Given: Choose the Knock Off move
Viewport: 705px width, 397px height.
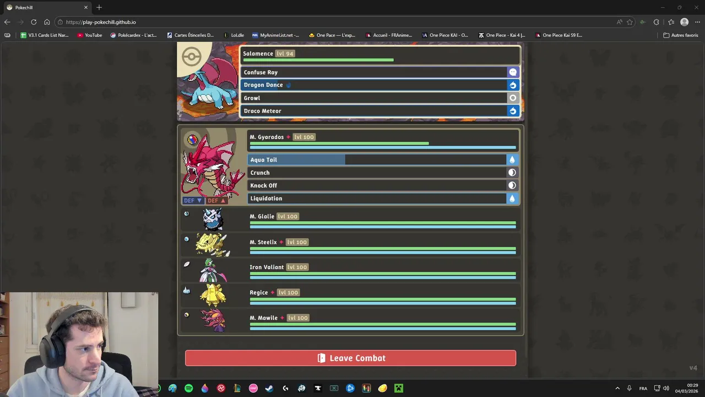Looking at the screenshot, I should coord(383,185).
